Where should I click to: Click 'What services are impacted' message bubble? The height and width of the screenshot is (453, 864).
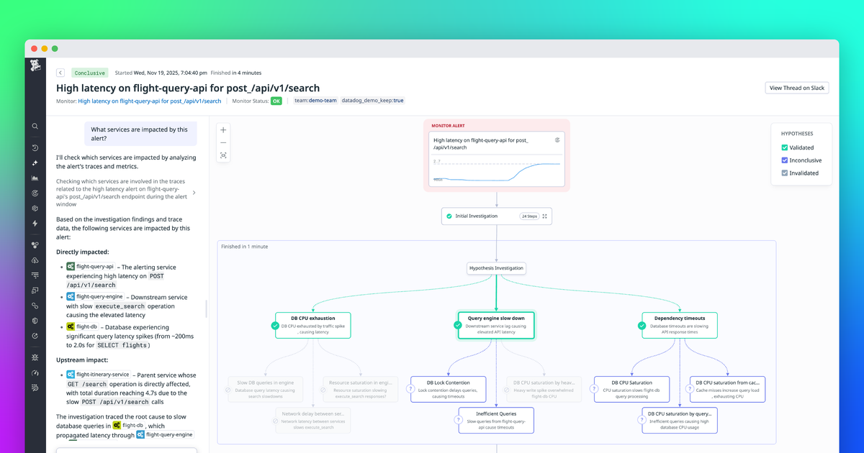pos(141,134)
